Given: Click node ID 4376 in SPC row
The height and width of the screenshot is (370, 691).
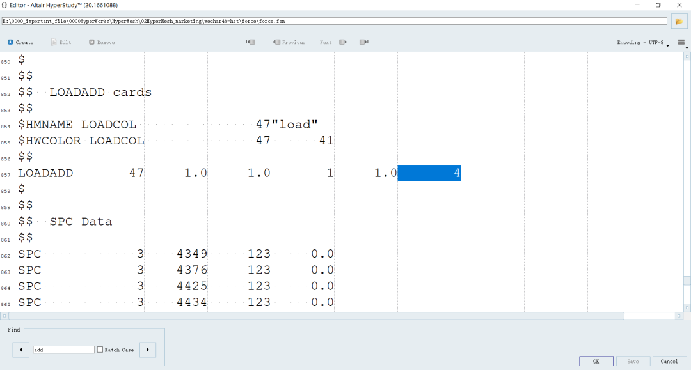Looking at the screenshot, I should pyautogui.click(x=192, y=270).
